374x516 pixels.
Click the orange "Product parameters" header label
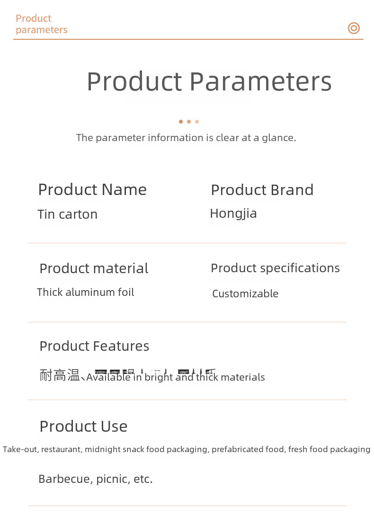click(42, 24)
